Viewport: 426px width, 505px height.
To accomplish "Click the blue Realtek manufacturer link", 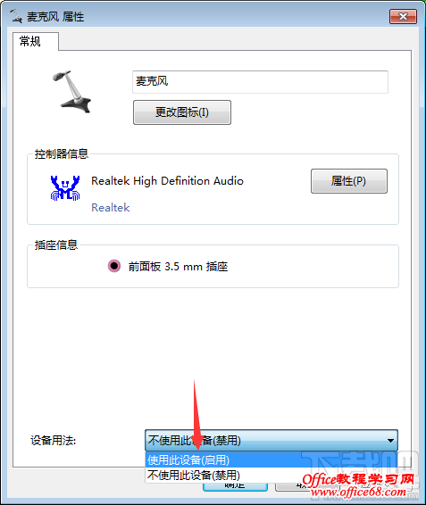I will (110, 207).
